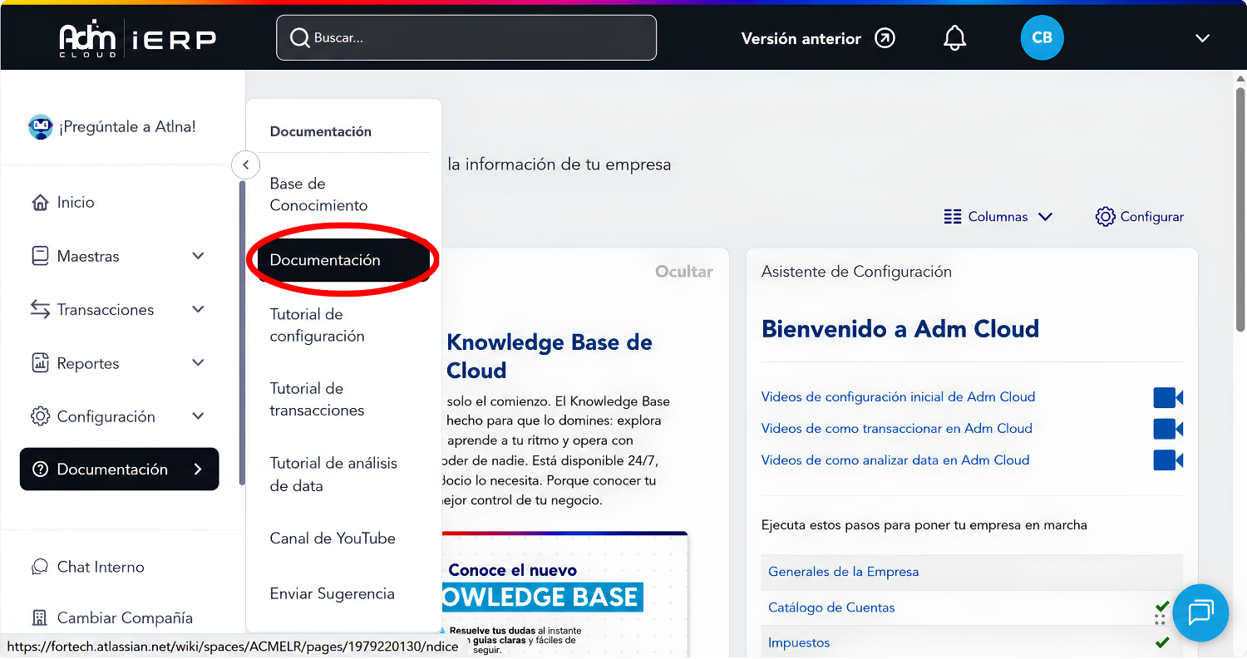Open Videos de como analizar data link
The height and width of the screenshot is (659, 1247).
click(x=895, y=460)
